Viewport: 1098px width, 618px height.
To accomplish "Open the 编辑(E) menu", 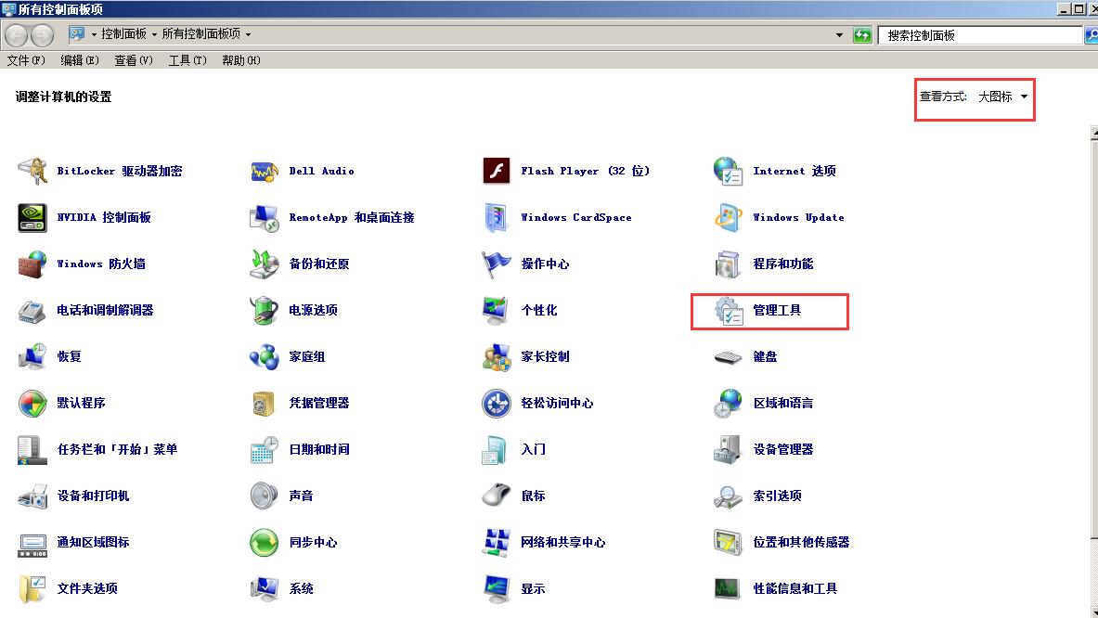I will [x=80, y=60].
